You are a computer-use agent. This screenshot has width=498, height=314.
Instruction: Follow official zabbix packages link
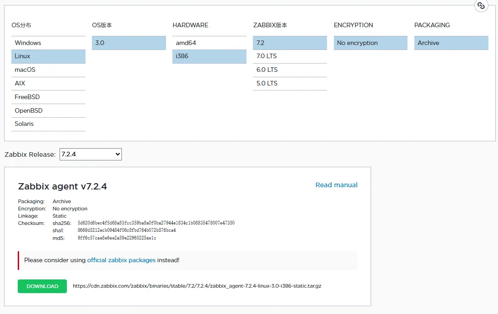click(x=121, y=260)
